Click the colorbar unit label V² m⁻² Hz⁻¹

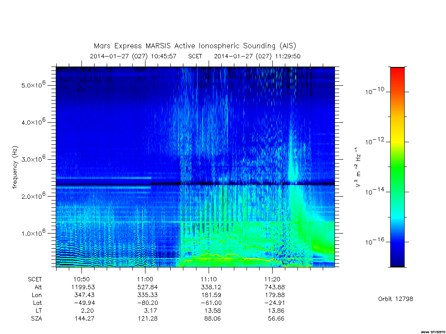tap(358, 167)
